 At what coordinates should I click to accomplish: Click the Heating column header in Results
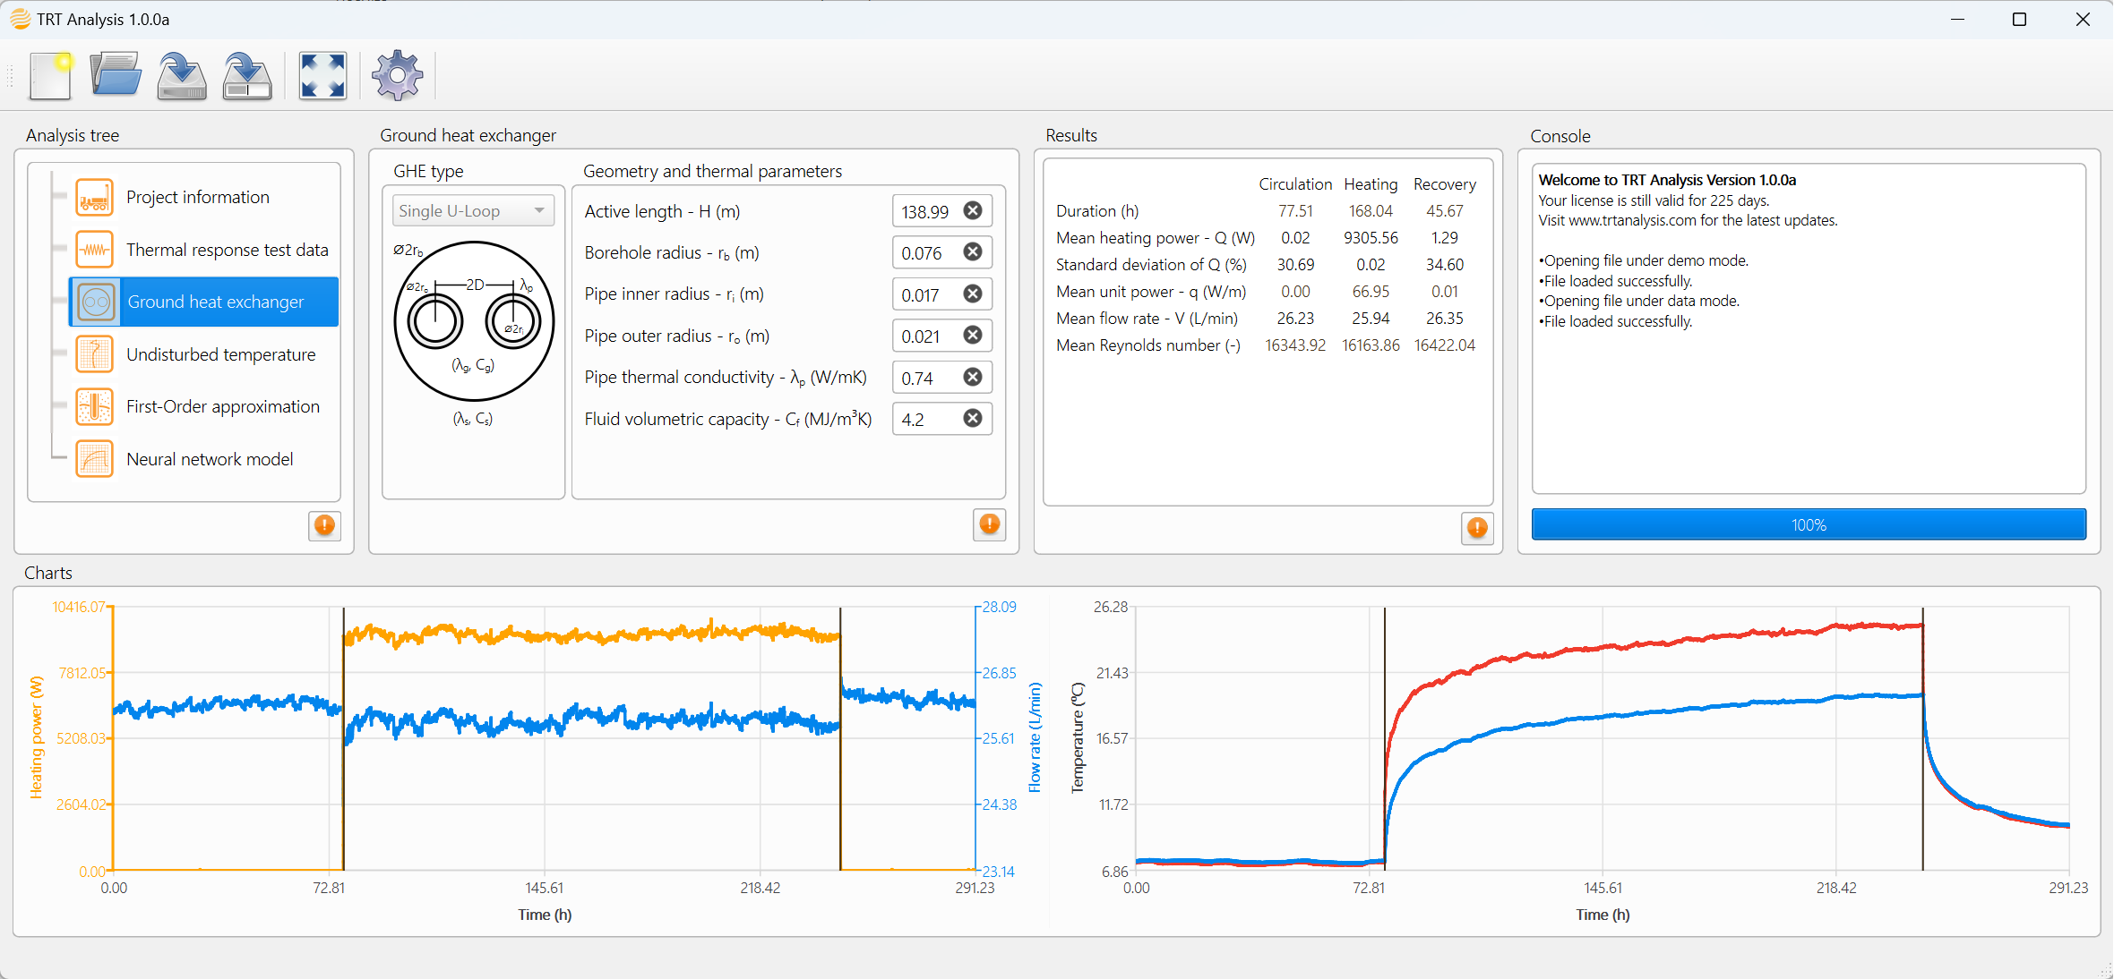(1371, 183)
